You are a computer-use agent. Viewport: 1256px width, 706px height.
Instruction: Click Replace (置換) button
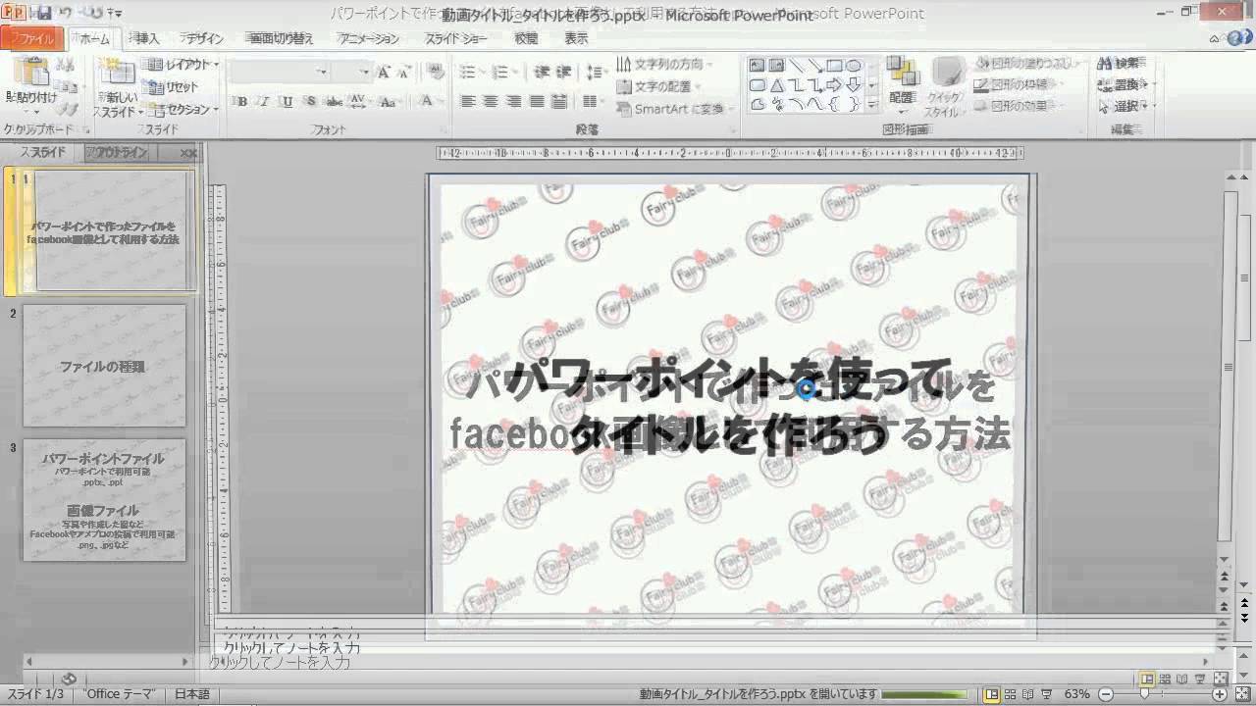coord(1123,85)
